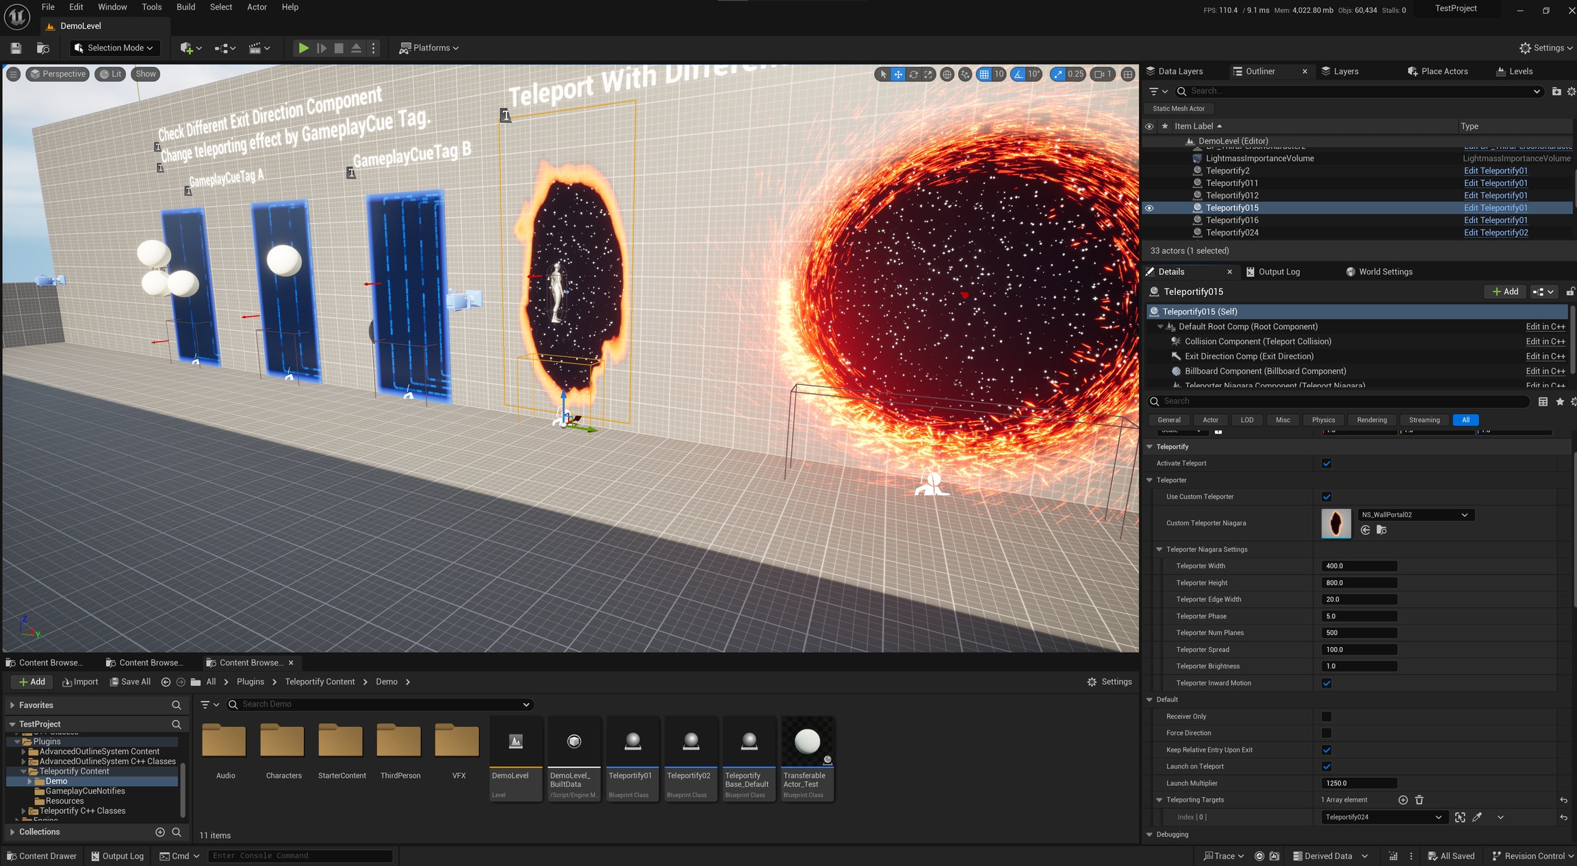
Task: Click Edit Teleportify02 link for Teleportify024
Action: click(1496, 233)
